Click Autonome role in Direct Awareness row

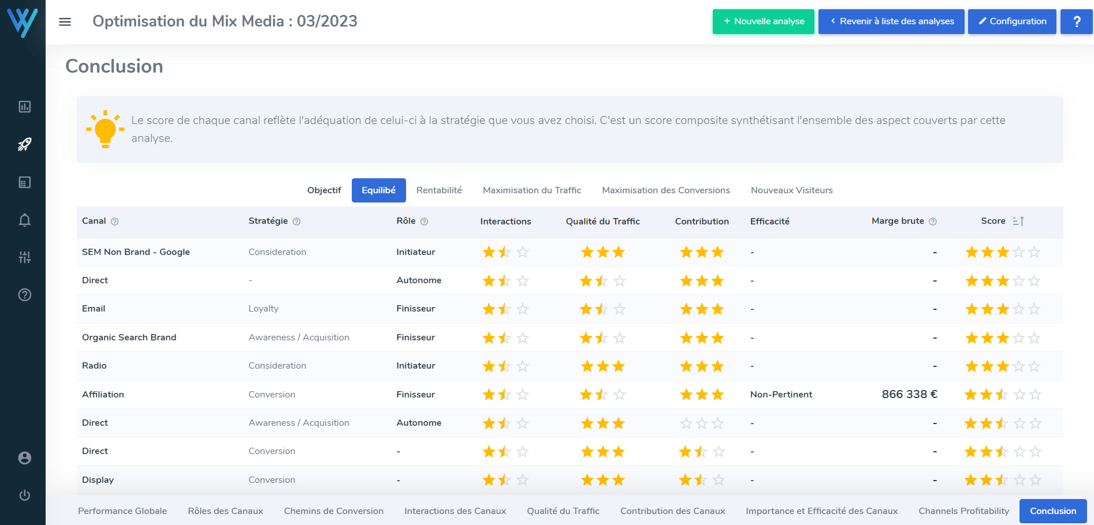pos(419,423)
